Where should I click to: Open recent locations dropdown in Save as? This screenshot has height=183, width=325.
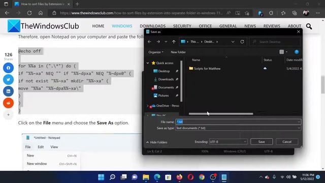(166, 42)
